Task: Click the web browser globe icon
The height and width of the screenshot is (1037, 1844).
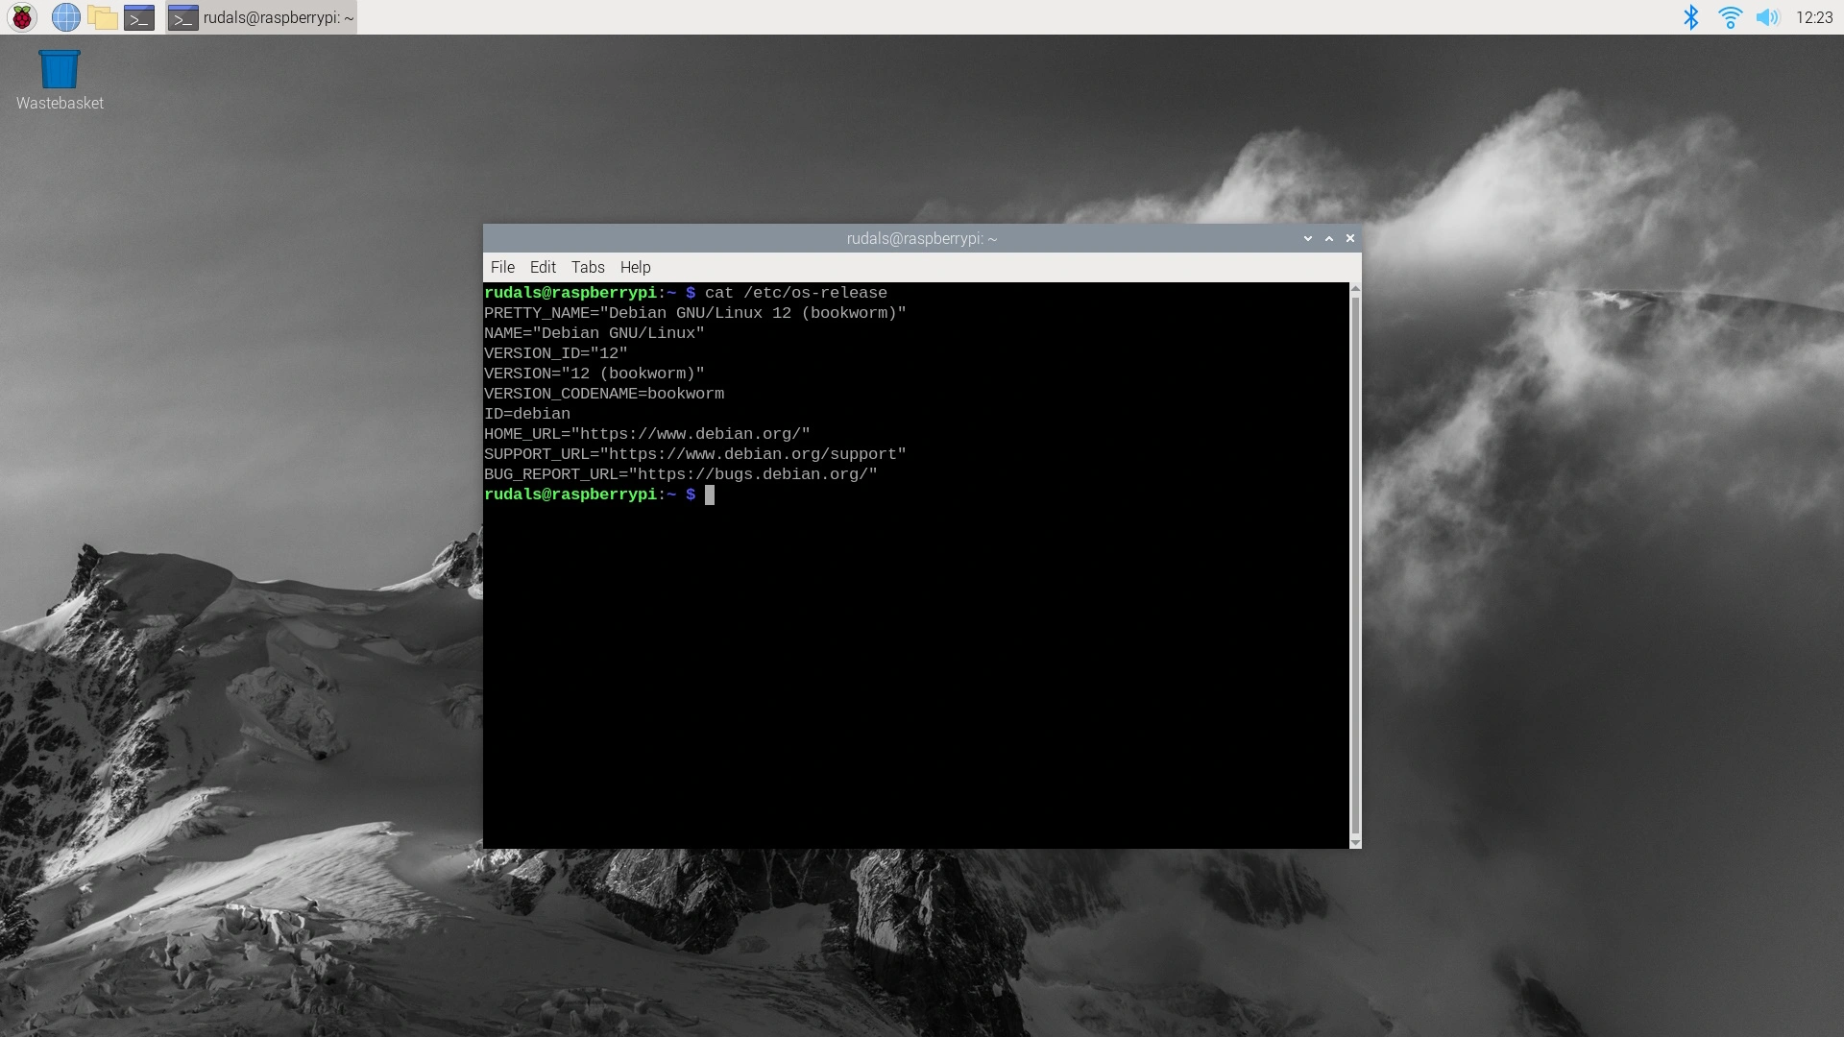Action: (64, 16)
